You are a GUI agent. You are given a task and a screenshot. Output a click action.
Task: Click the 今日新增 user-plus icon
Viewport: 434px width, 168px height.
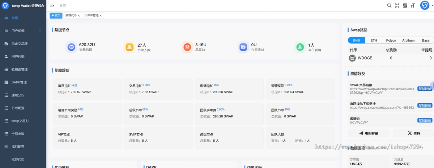coord(300,47)
